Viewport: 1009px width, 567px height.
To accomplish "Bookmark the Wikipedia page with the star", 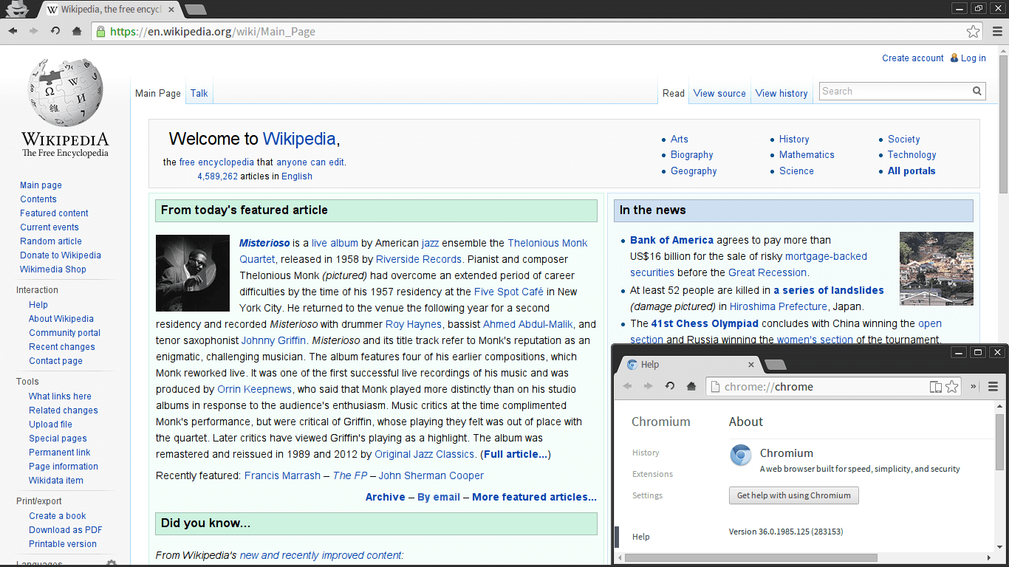I will point(973,32).
